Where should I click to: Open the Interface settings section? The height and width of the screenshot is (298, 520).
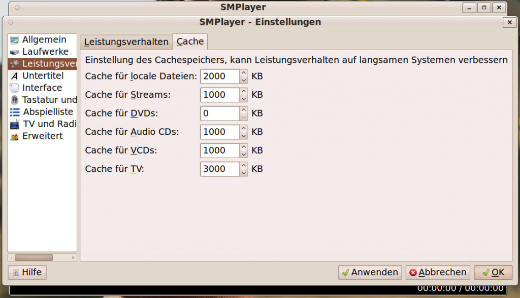pyautogui.click(x=43, y=88)
